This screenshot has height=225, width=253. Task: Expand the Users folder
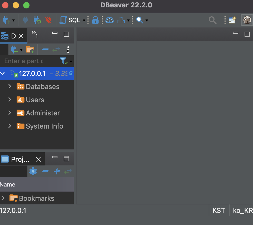pos(10,100)
